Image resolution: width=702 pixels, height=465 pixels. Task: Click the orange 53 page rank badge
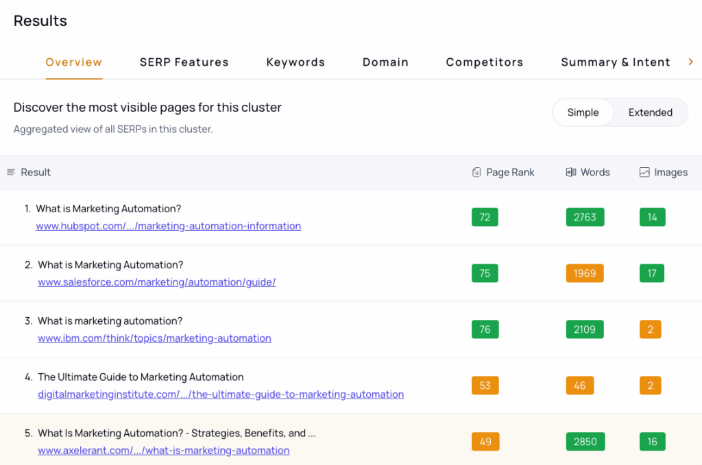[x=485, y=386]
